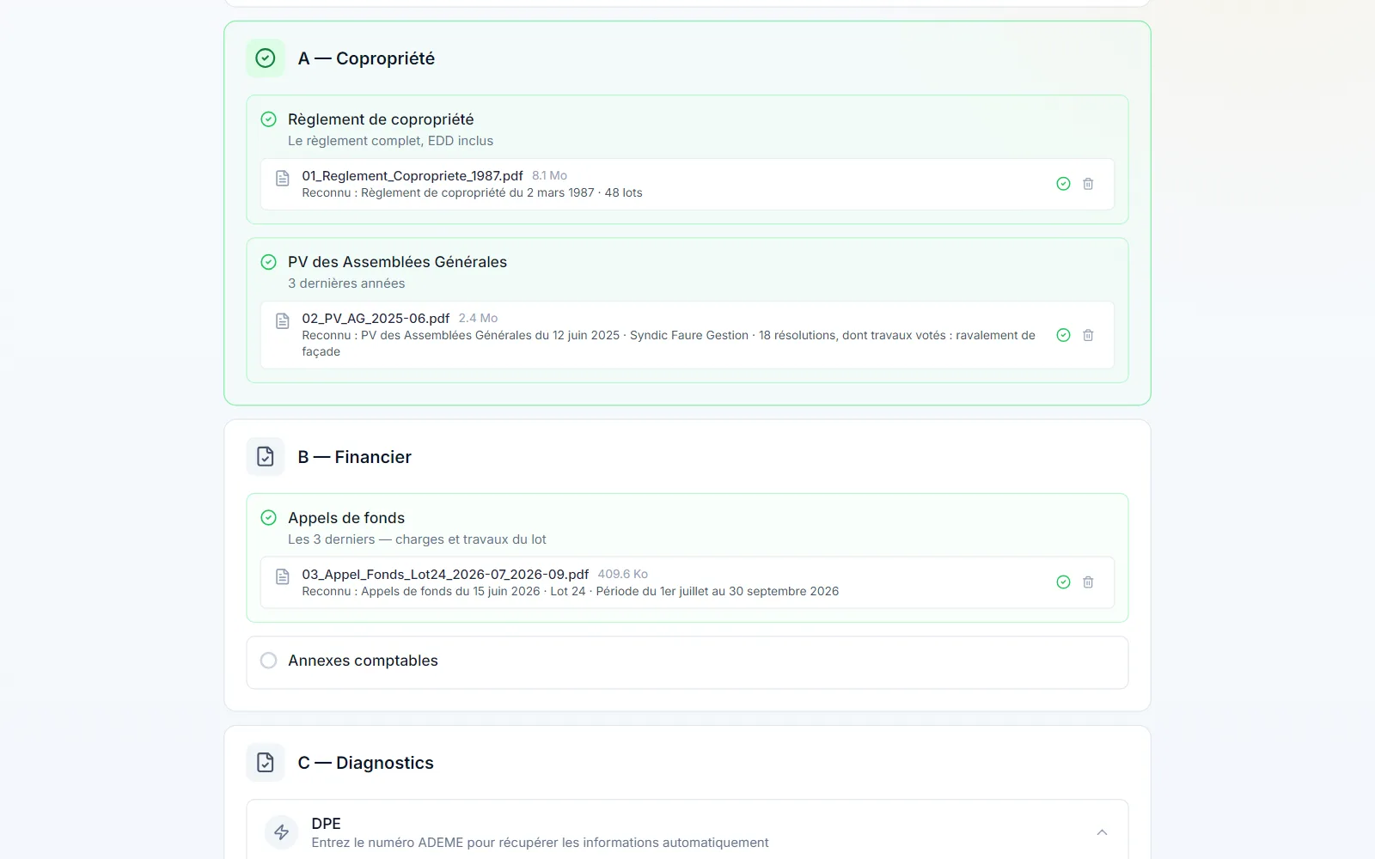Click the validated check on 03_Appel_Fonds_Lot24 row
Image resolution: width=1375 pixels, height=859 pixels.
(x=1063, y=582)
